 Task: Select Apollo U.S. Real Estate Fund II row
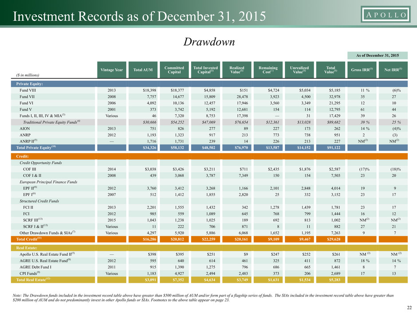[x=209, y=254]
